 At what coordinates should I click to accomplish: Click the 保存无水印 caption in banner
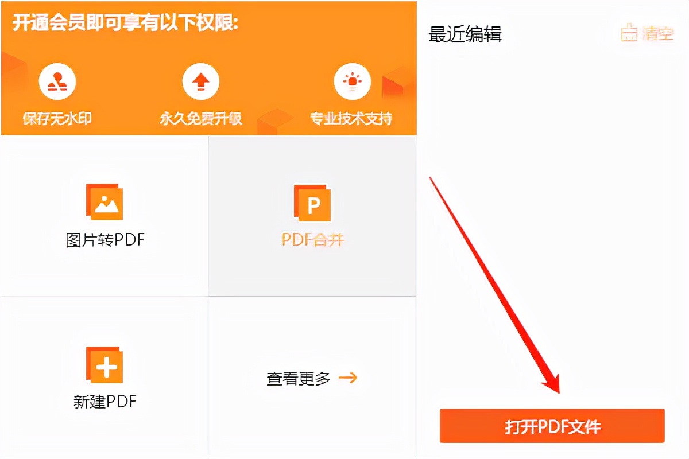[57, 119]
